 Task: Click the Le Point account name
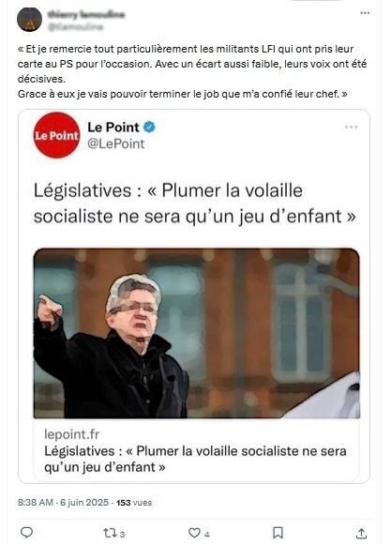pos(113,128)
